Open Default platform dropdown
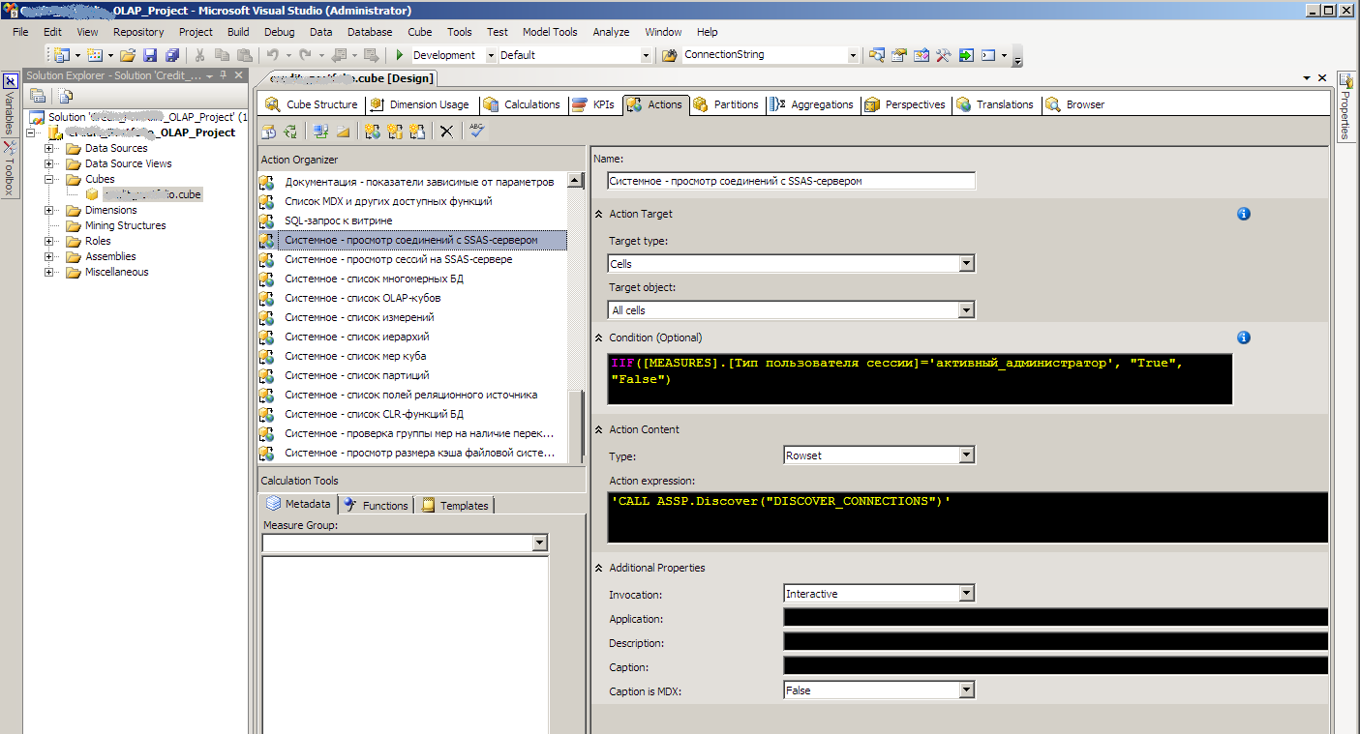This screenshot has width=1360, height=734. pyautogui.click(x=647, y=56)
